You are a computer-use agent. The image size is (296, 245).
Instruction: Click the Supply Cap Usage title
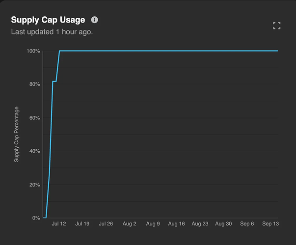tap(48, 20)
